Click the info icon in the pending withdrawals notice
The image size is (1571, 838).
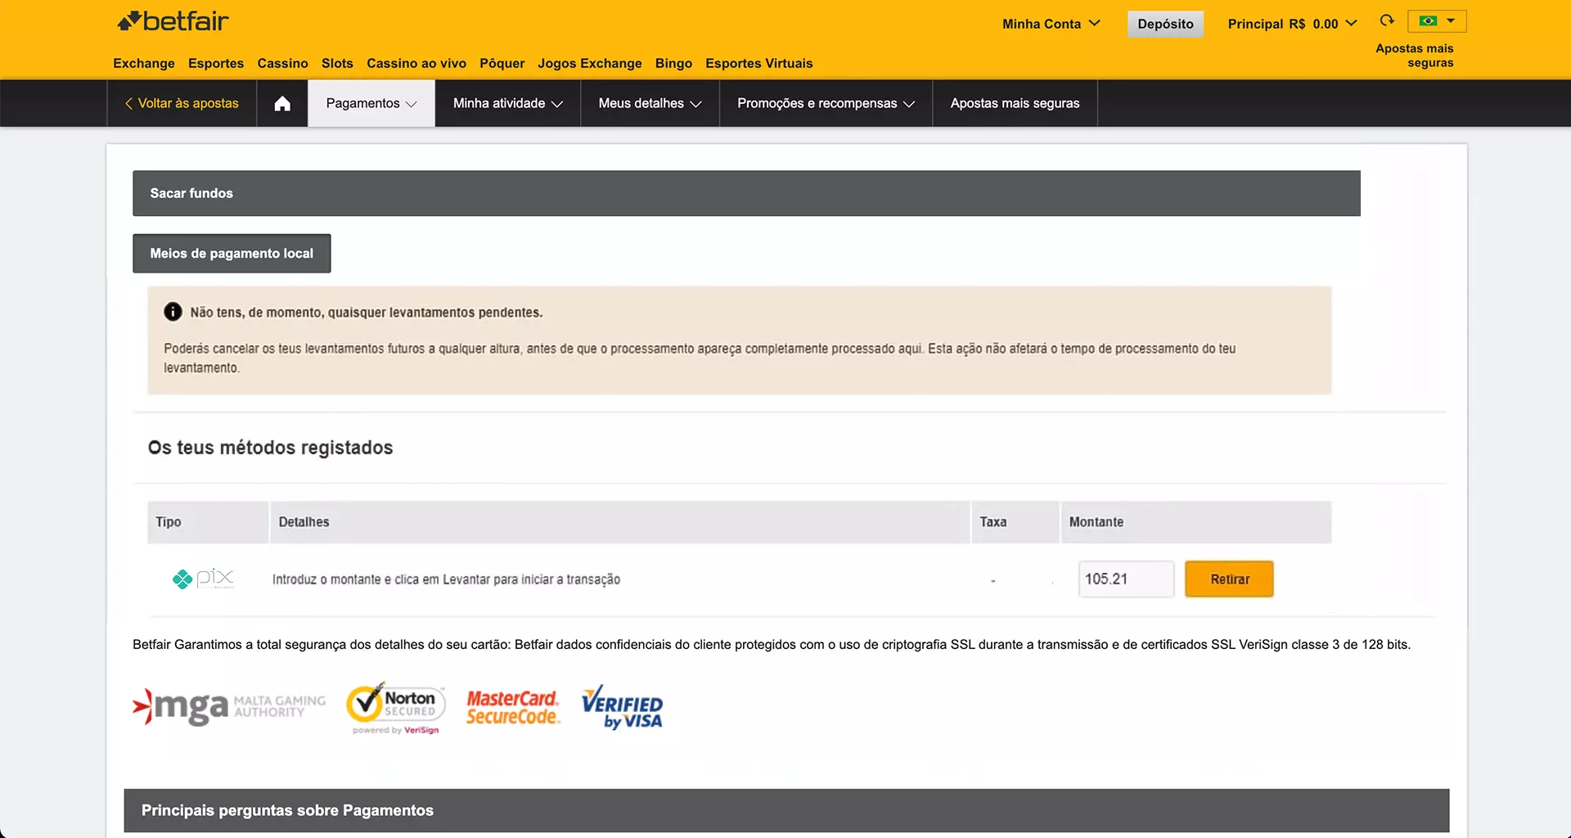point(173,312)
